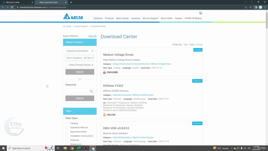The width and height of the screenshot is (268, 151).
Task: Submit the Keywords search
Action: pos(80,98)
